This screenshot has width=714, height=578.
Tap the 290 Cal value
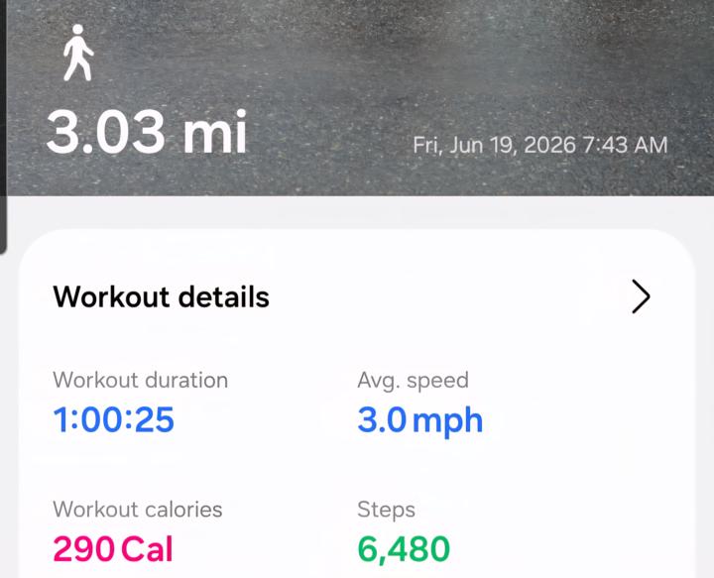pyautogui.click(x=113, y=549)
